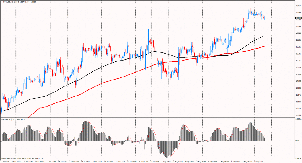Click the 1.3145 price scale label
The width and height of the screenshot is (302, 163).
click(298, 95)
